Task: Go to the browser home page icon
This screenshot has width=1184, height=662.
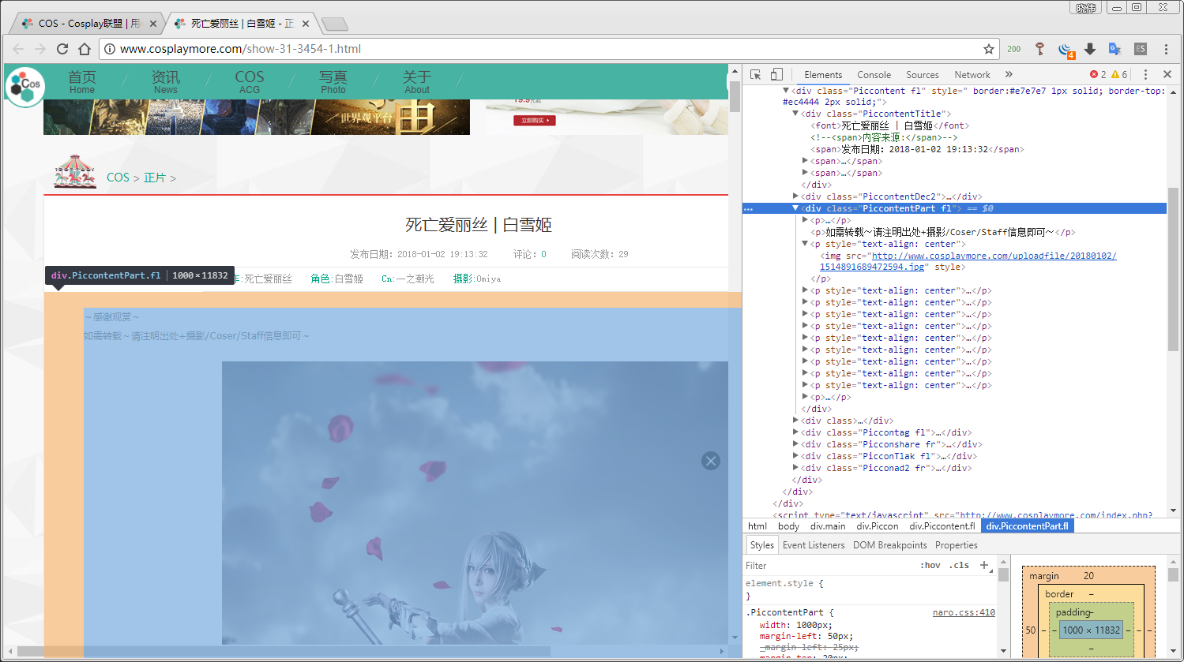Action: [x=85, y=49]
